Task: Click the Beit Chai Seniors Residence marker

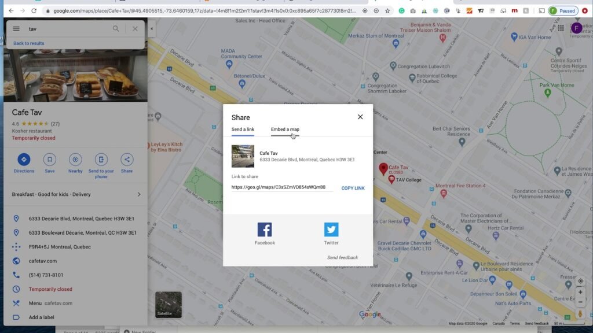Action: (462, 142)
